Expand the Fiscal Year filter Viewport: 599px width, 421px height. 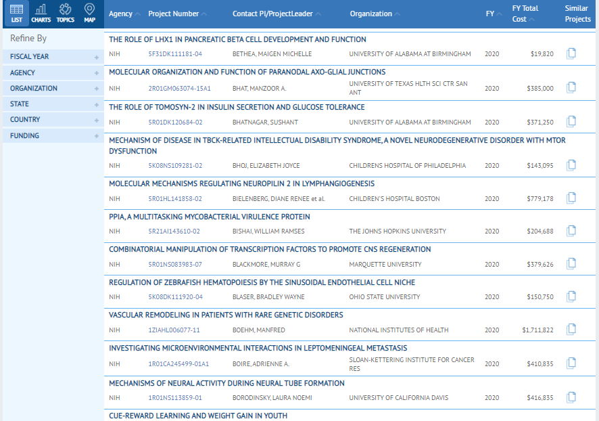[x=53, y=57]
